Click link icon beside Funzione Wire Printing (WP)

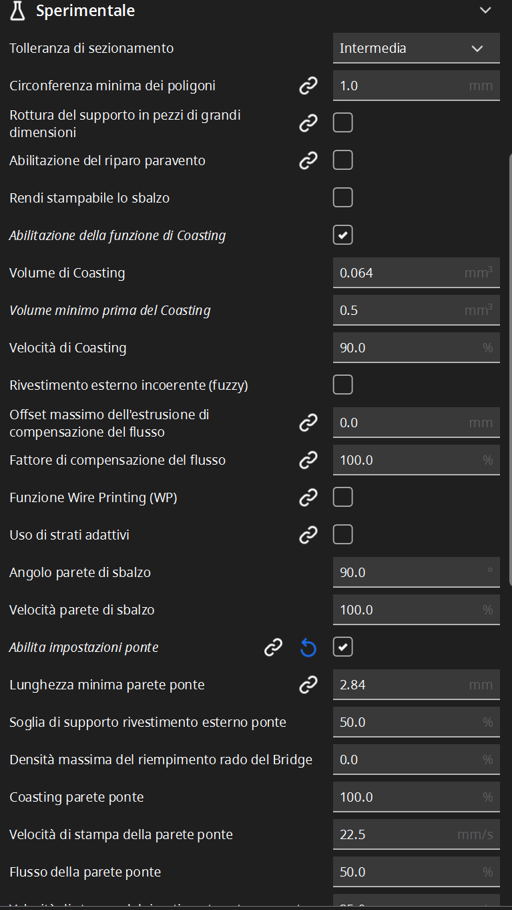tap(308, 497)
